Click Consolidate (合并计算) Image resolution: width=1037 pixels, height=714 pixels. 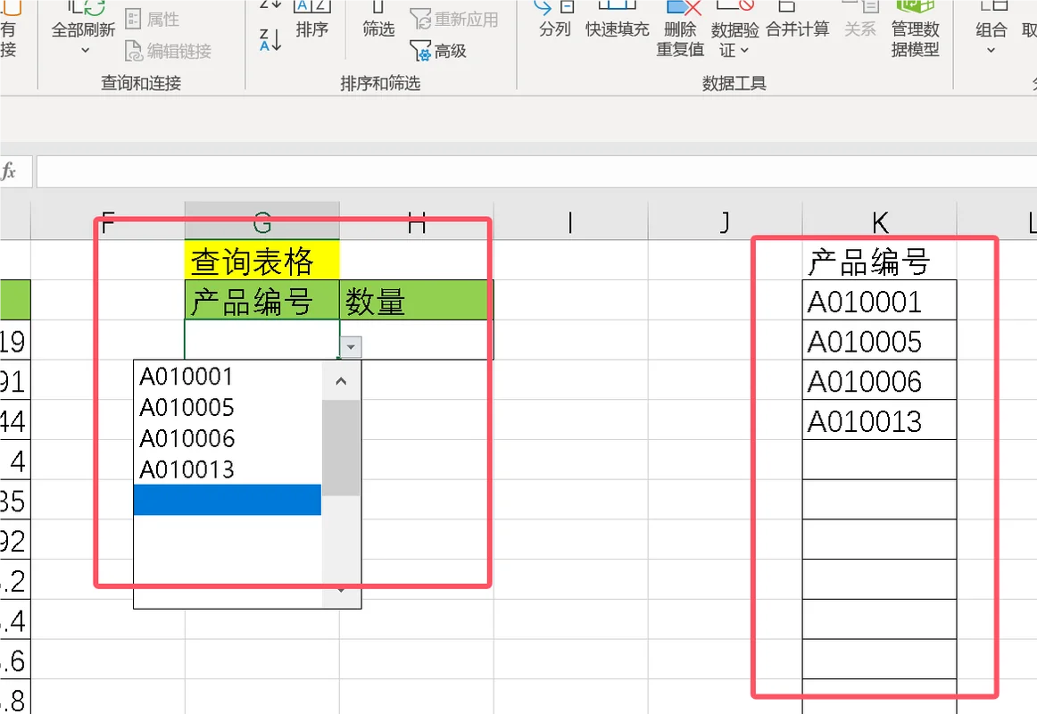point(798,20)
